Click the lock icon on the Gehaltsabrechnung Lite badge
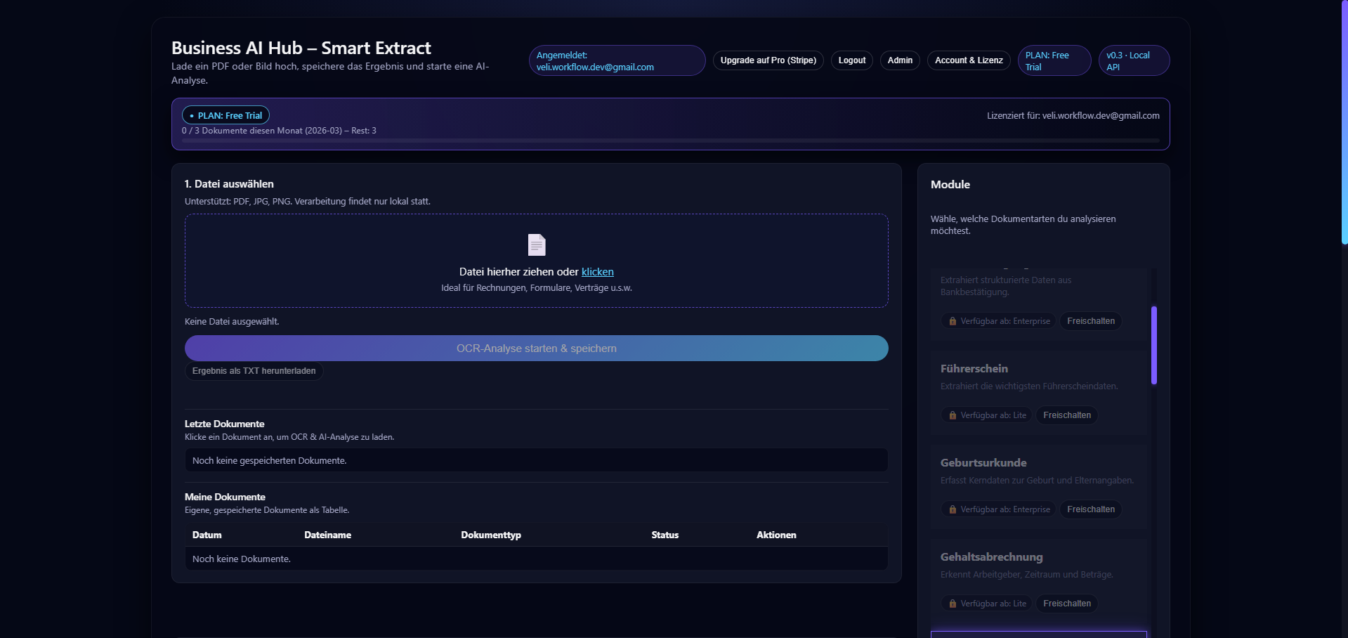1348x638 pixels. (953, 604)
